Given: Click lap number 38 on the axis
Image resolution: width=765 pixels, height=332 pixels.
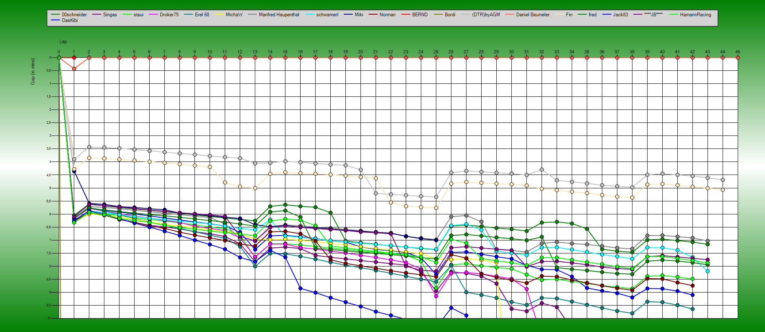Looking at the screenshot, I should (632, 52).
